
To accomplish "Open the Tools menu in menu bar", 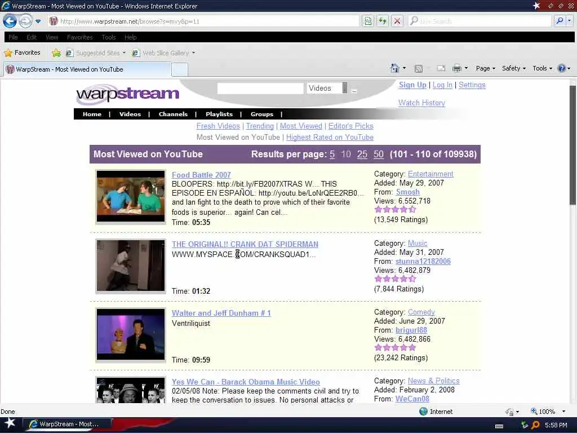I will click(x=109, y=37).
